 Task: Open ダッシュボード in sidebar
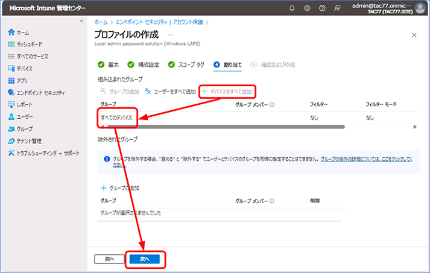[25, 44]
